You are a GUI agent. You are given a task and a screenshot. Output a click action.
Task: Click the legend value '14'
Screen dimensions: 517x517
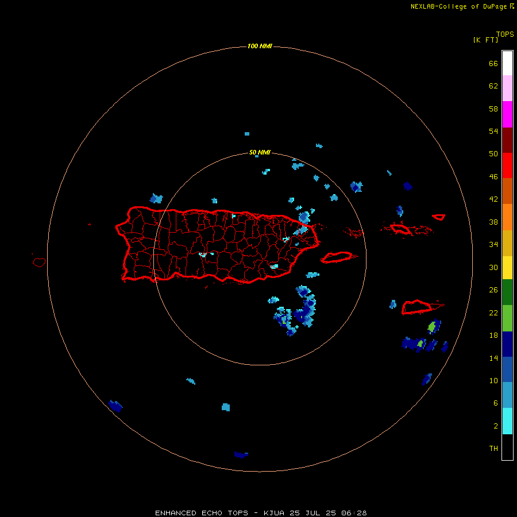(493, 358)
